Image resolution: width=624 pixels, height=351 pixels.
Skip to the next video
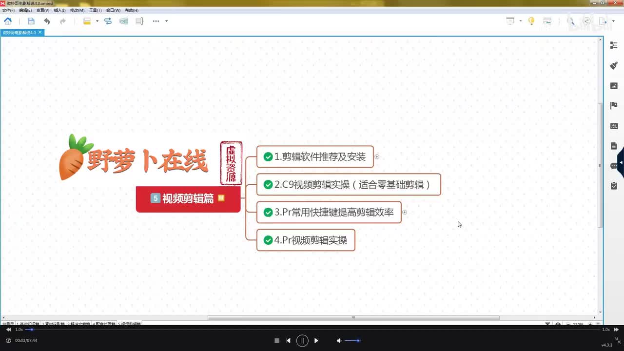(316, 341)
